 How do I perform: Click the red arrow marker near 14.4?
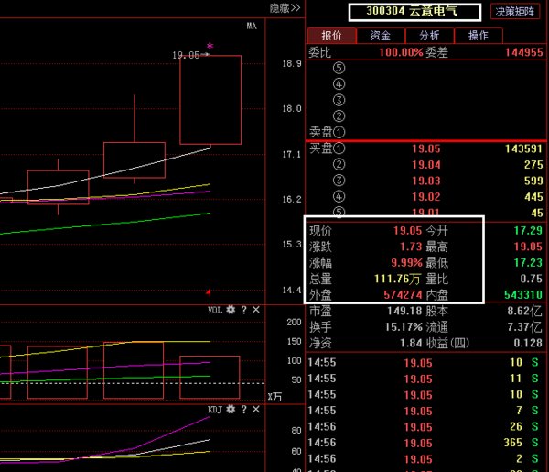209,292
